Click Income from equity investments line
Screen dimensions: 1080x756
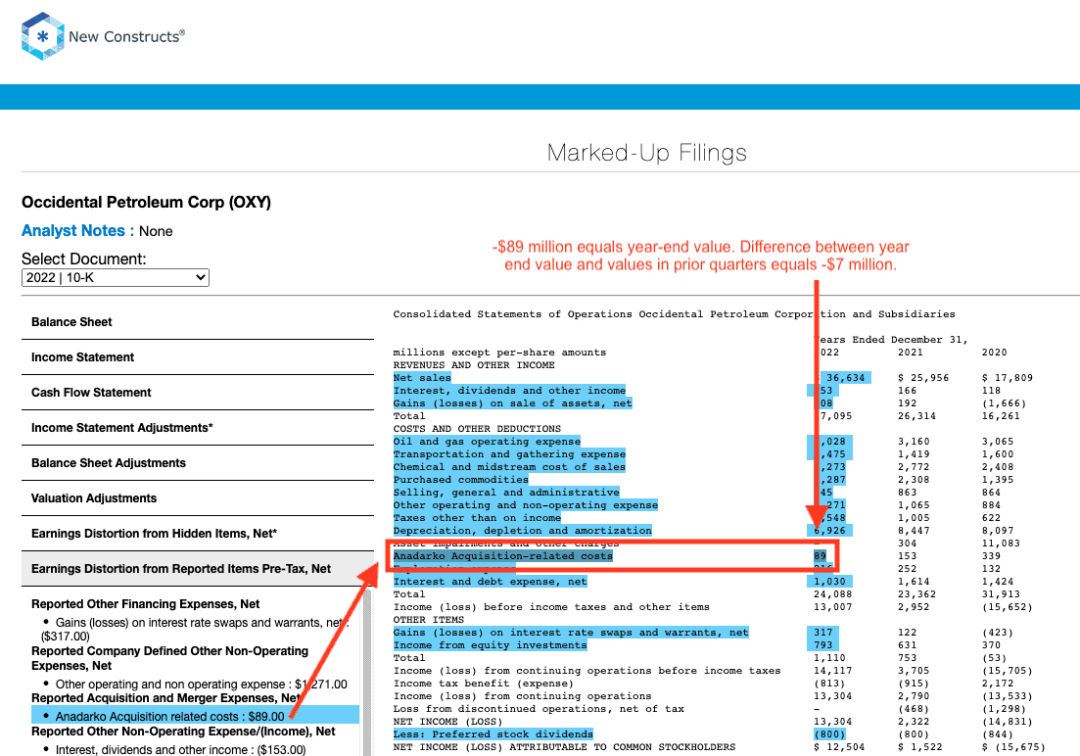click(x=491, y=645)
